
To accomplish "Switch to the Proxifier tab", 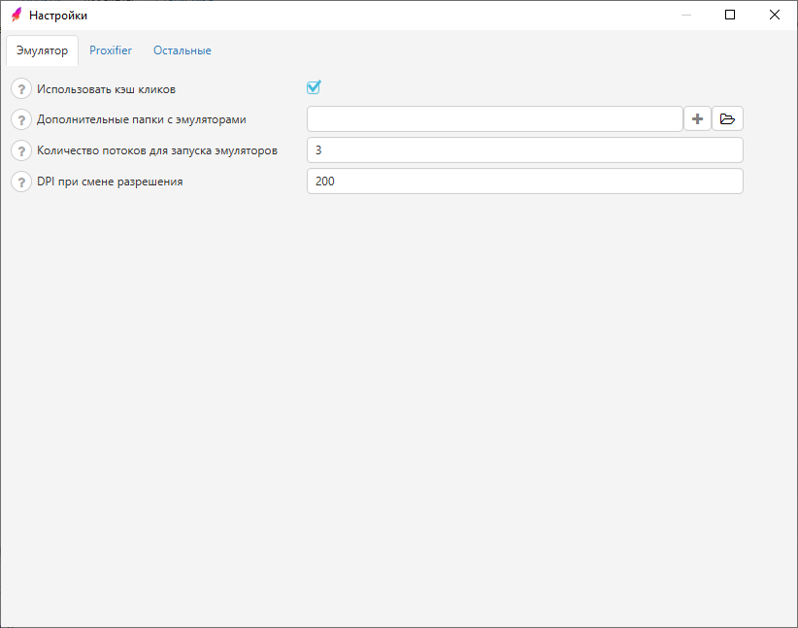I will [111, 50].
